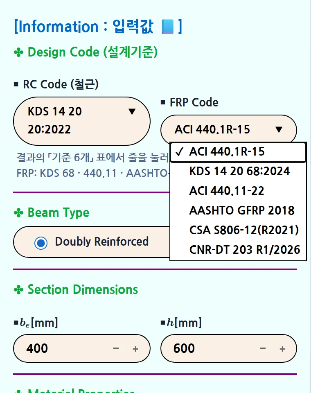Click the Section Dimensions heading
The width and height of the screenshot is (311, 393).
coord(76,290)
